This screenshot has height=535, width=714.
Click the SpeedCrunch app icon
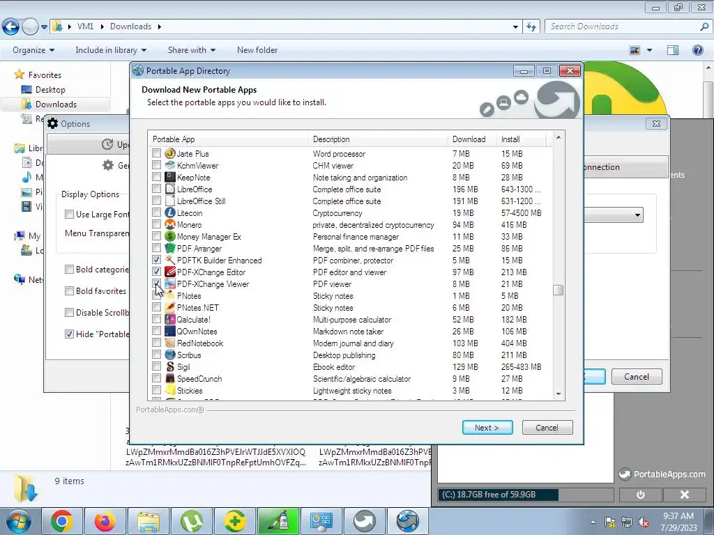(x=170, y=378)
